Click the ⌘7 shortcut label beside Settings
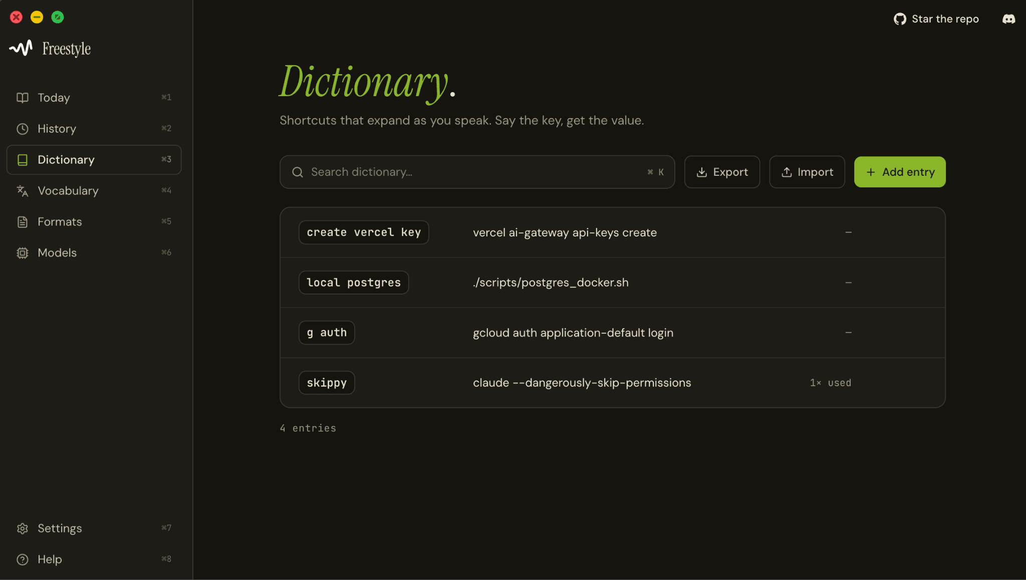 [166, 528]
